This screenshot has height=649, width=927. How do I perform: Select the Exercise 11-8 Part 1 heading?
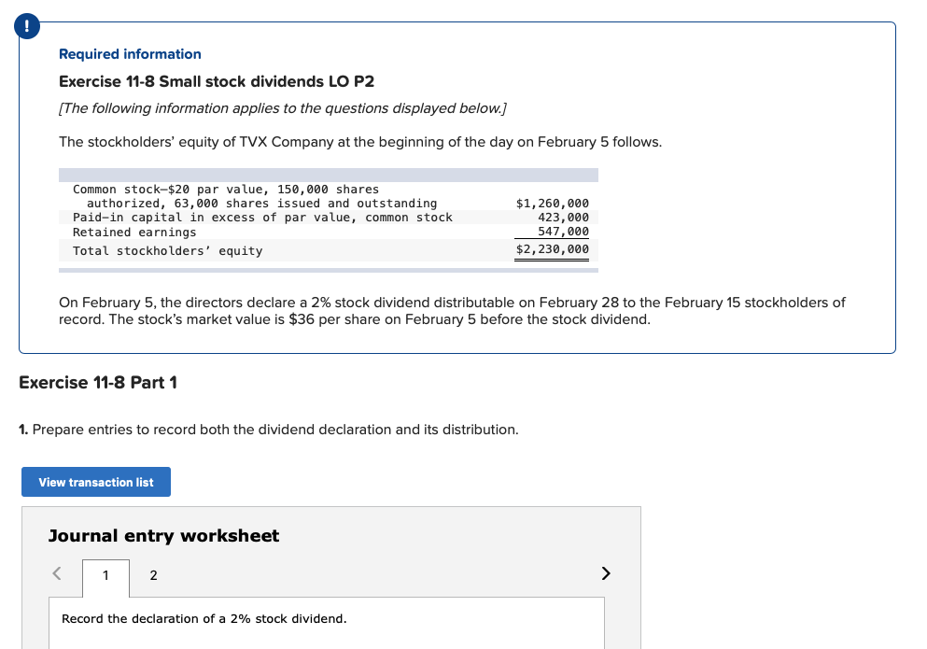(99, 383)
